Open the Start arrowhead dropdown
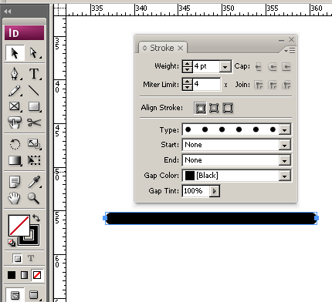 [285, 146]
